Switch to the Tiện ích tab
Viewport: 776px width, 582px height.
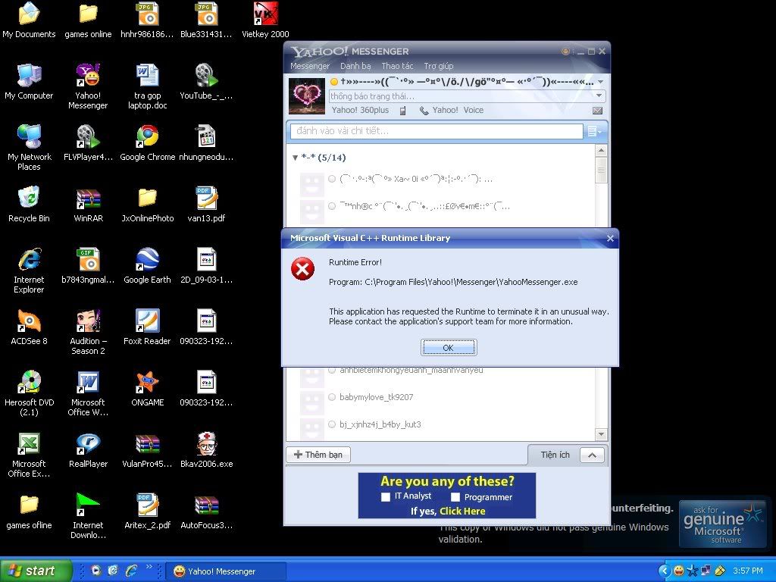[555, 455]
